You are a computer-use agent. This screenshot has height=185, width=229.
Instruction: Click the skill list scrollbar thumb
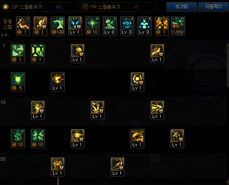point(228,68)
